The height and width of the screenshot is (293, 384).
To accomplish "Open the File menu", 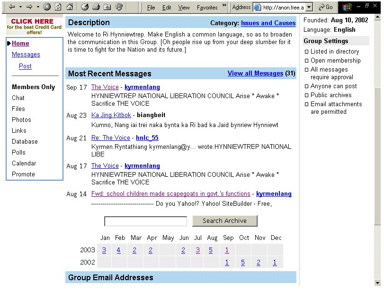I will click(151, 8).
